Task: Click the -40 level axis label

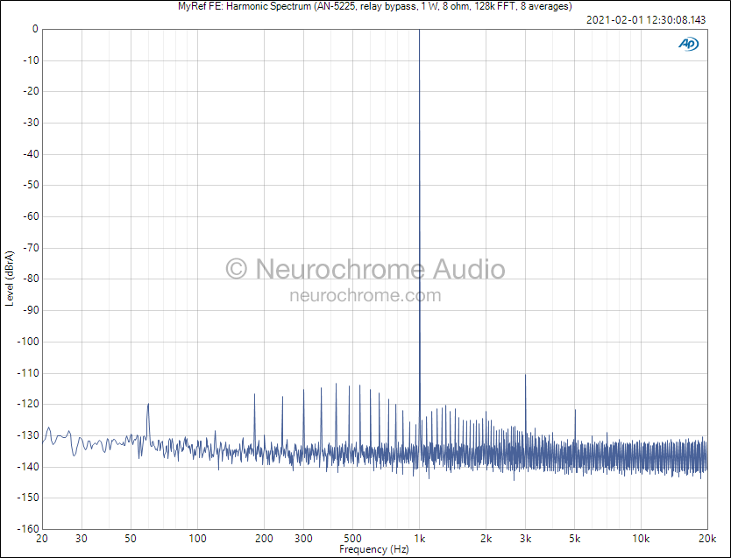Action: coord(31,153)
